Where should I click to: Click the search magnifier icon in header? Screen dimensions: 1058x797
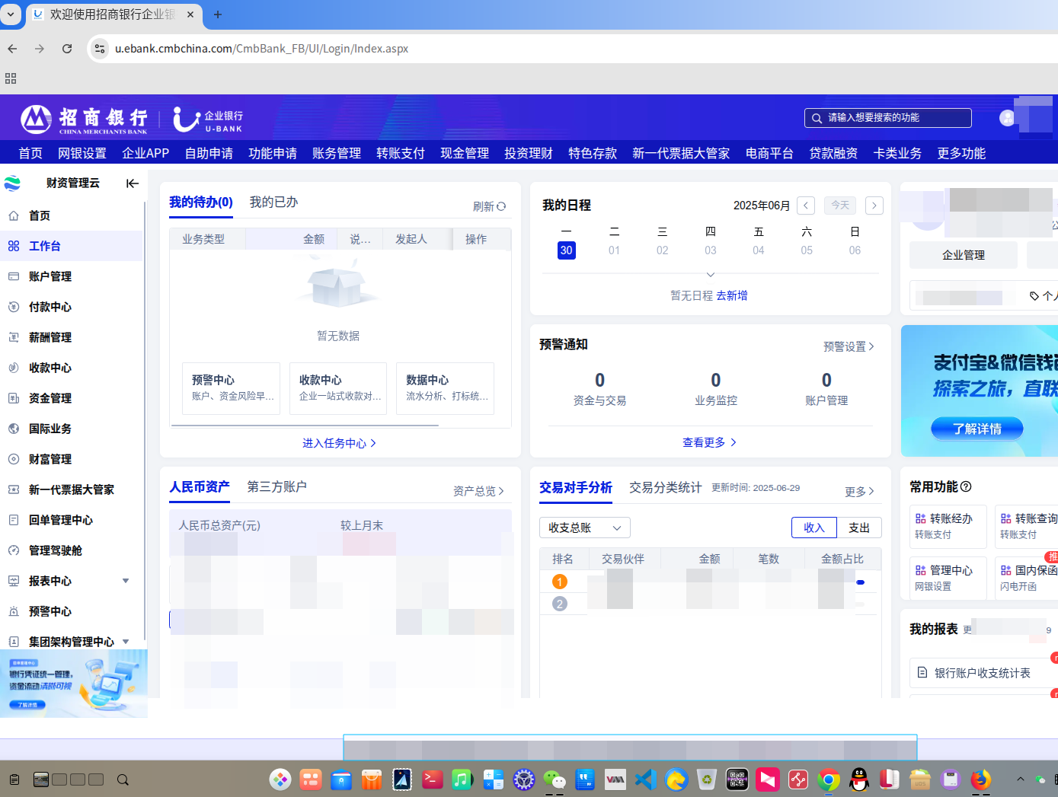[817, 118]
